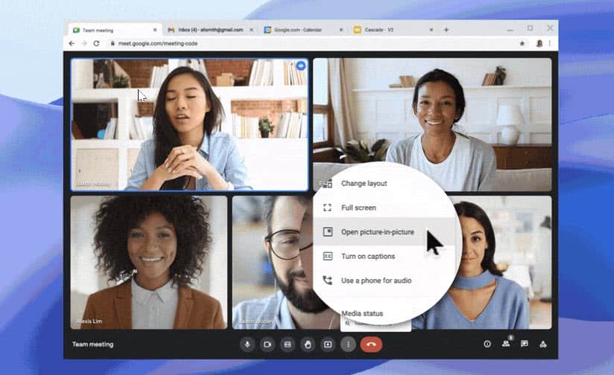Select the highlighted top-left speaker video tile

[x=190, y=125]
